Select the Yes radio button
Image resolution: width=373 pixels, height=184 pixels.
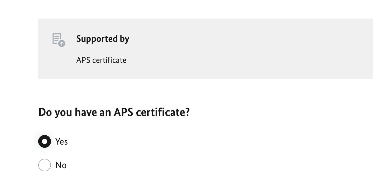[x=45, y=142]
